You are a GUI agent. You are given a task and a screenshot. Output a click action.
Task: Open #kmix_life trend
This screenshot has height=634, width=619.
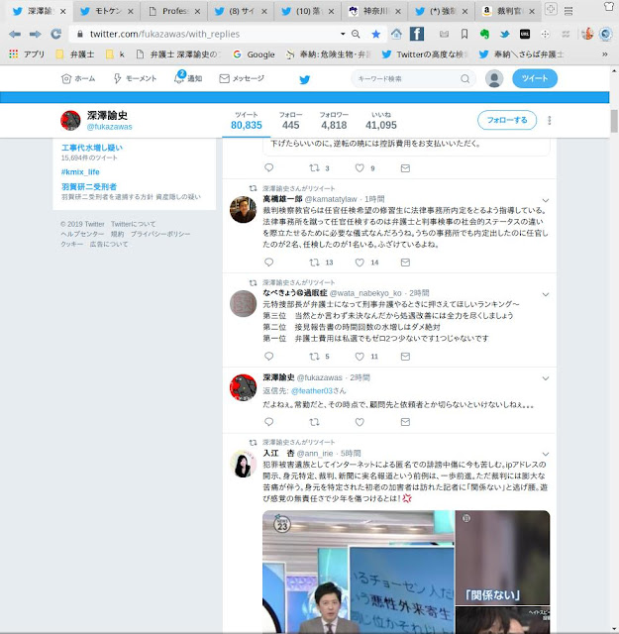click(x=80, y=171)
